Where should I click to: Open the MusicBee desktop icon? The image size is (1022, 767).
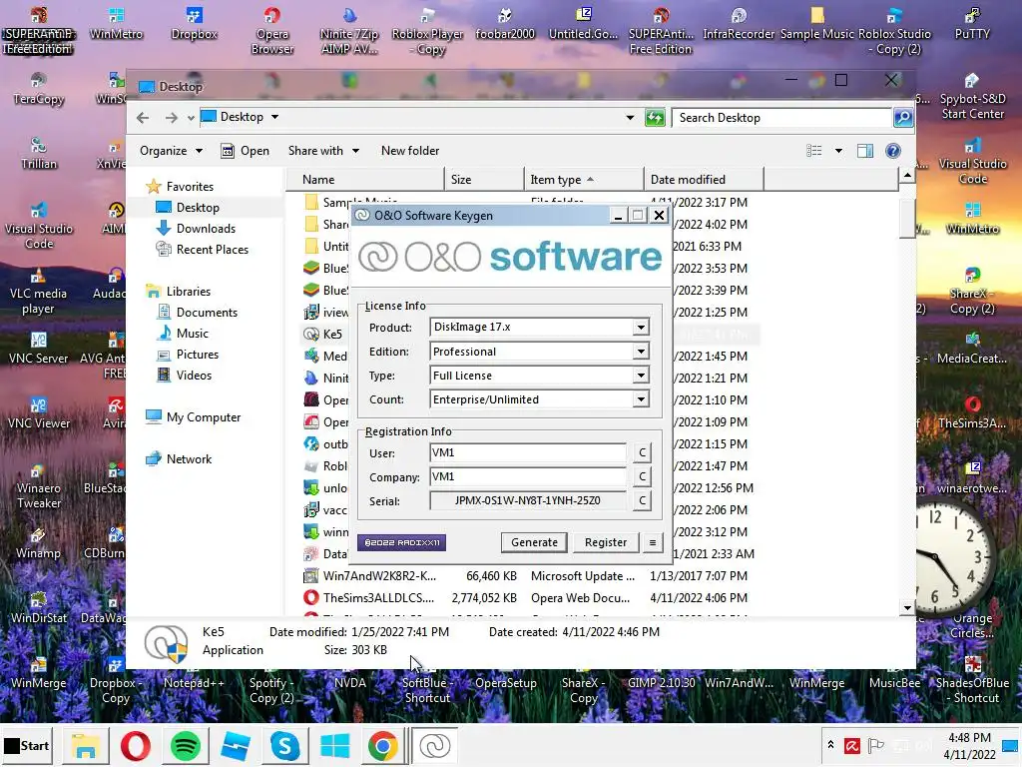[894, 676]
